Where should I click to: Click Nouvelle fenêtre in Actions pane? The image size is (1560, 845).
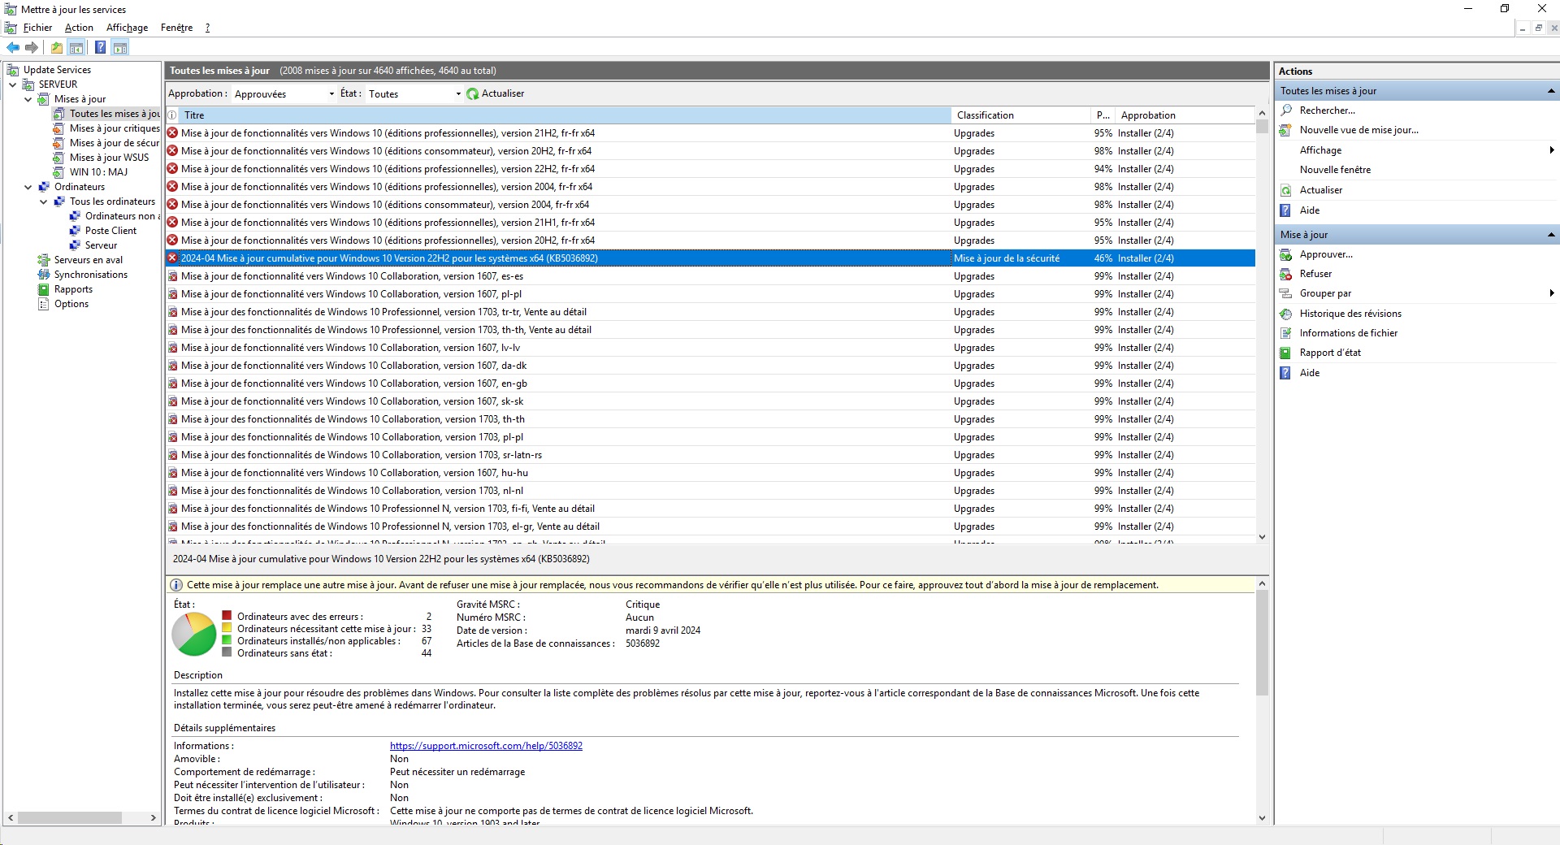click(x=1335, y=170)
